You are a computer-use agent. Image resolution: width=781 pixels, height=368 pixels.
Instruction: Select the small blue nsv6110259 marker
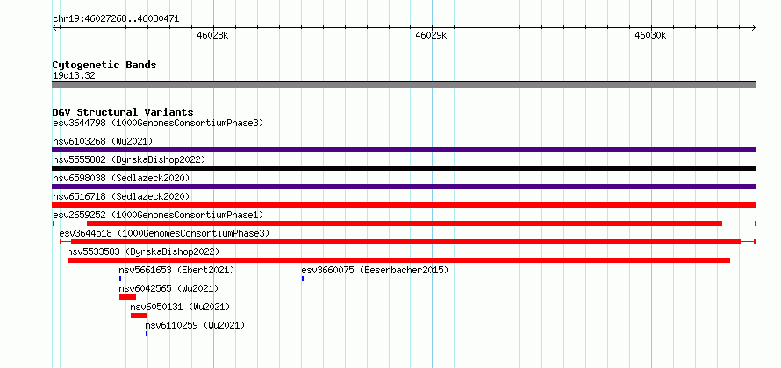click(x=147, y=334)
